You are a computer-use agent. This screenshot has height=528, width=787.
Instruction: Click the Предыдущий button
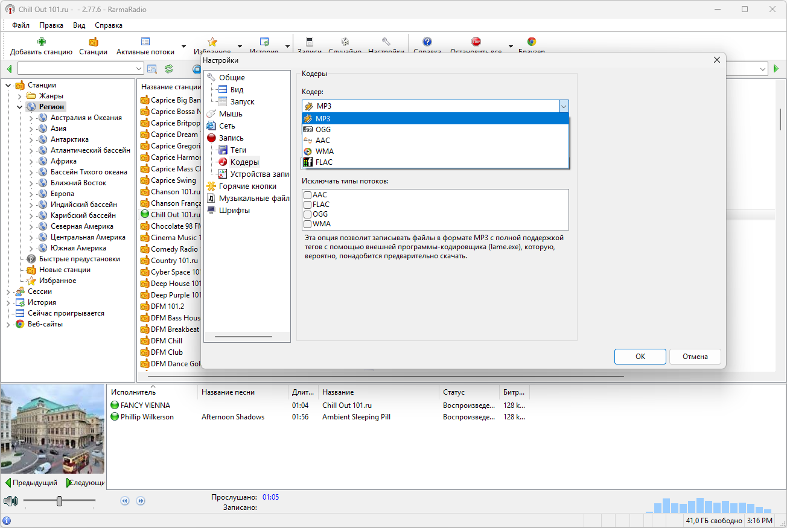(x=31, y=483)
